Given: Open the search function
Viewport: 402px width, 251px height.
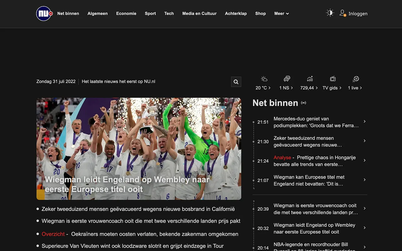Looking at the screenshot, I should point(236,82).
